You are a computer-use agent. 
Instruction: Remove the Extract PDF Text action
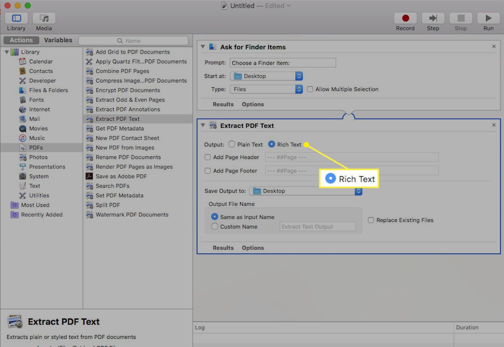(x=494, y=125)
